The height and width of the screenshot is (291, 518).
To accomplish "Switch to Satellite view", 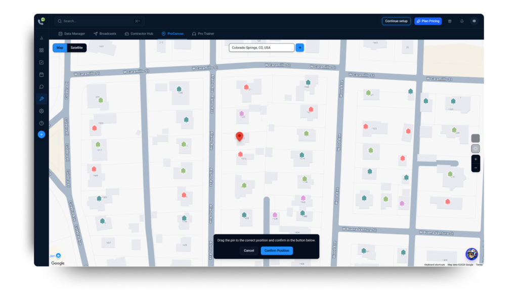I will click(x=77, y=48).
